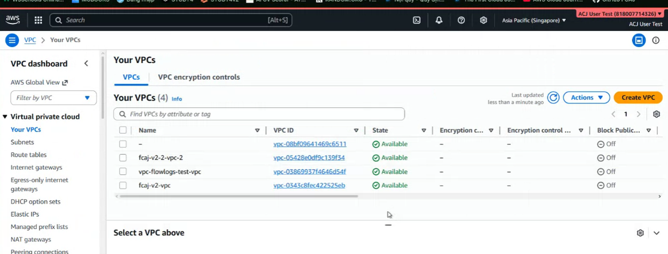The width and height of the screenshot is (668, 254).
Task: Open table preferences gear icon
Action: 657,114
